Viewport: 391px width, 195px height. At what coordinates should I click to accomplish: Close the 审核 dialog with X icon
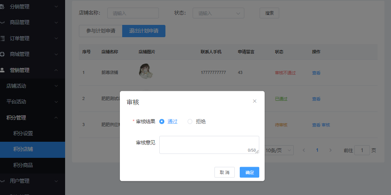(255, 101)
